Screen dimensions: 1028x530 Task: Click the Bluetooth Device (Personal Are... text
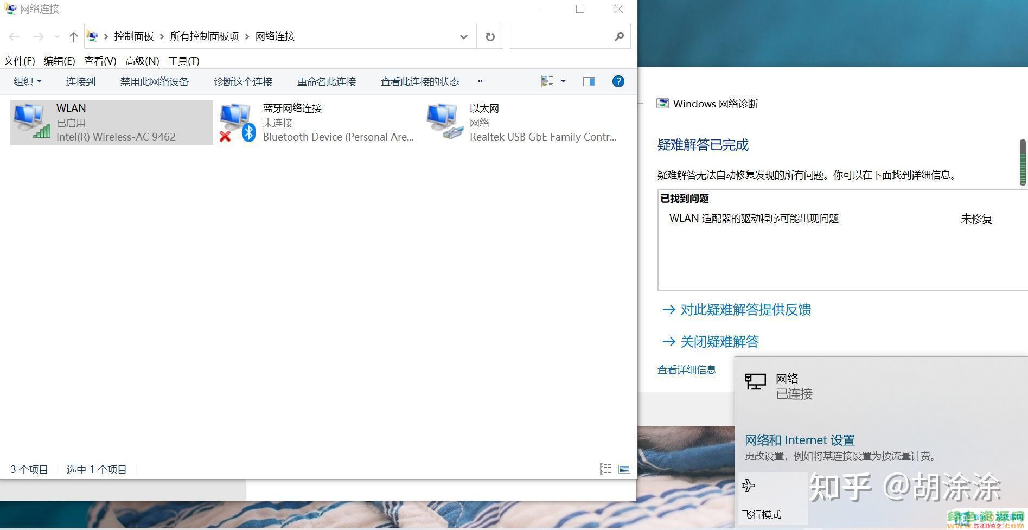coord(338,137)
